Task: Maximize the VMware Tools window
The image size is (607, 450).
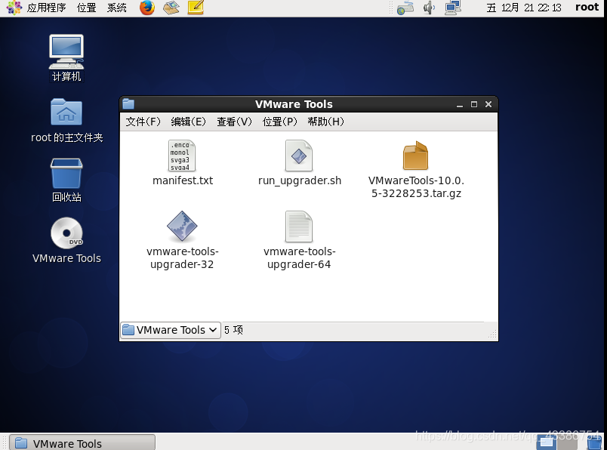Action: [x=474, y=104]
